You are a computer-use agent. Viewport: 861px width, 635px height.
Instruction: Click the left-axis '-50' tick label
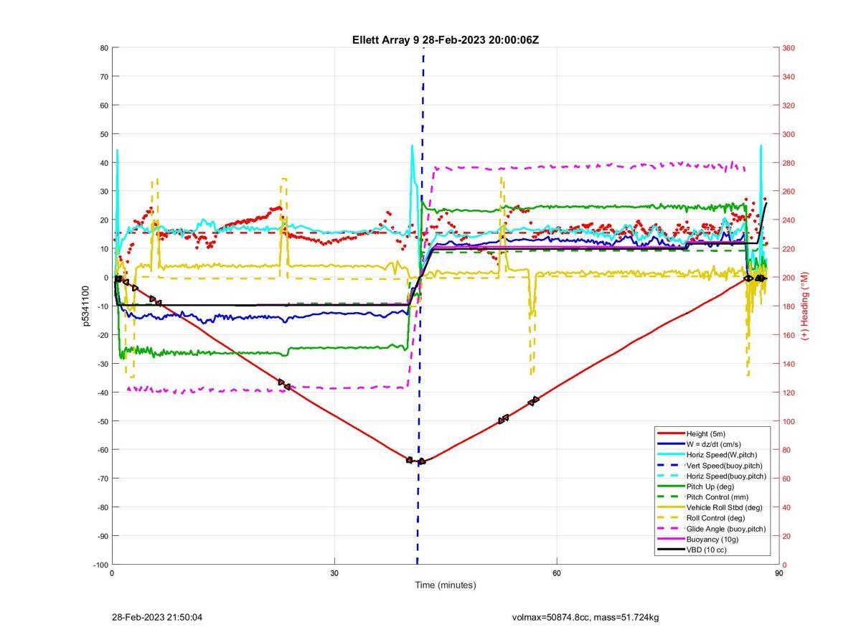tap(103, 421)
